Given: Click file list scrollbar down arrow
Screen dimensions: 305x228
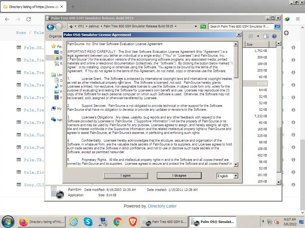Looking at the screenshot, I should pos(278,182).
